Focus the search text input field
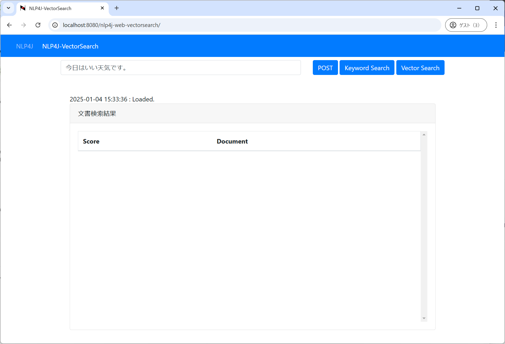The width and height of the screenshot is (505, 344). click(181, 68)
